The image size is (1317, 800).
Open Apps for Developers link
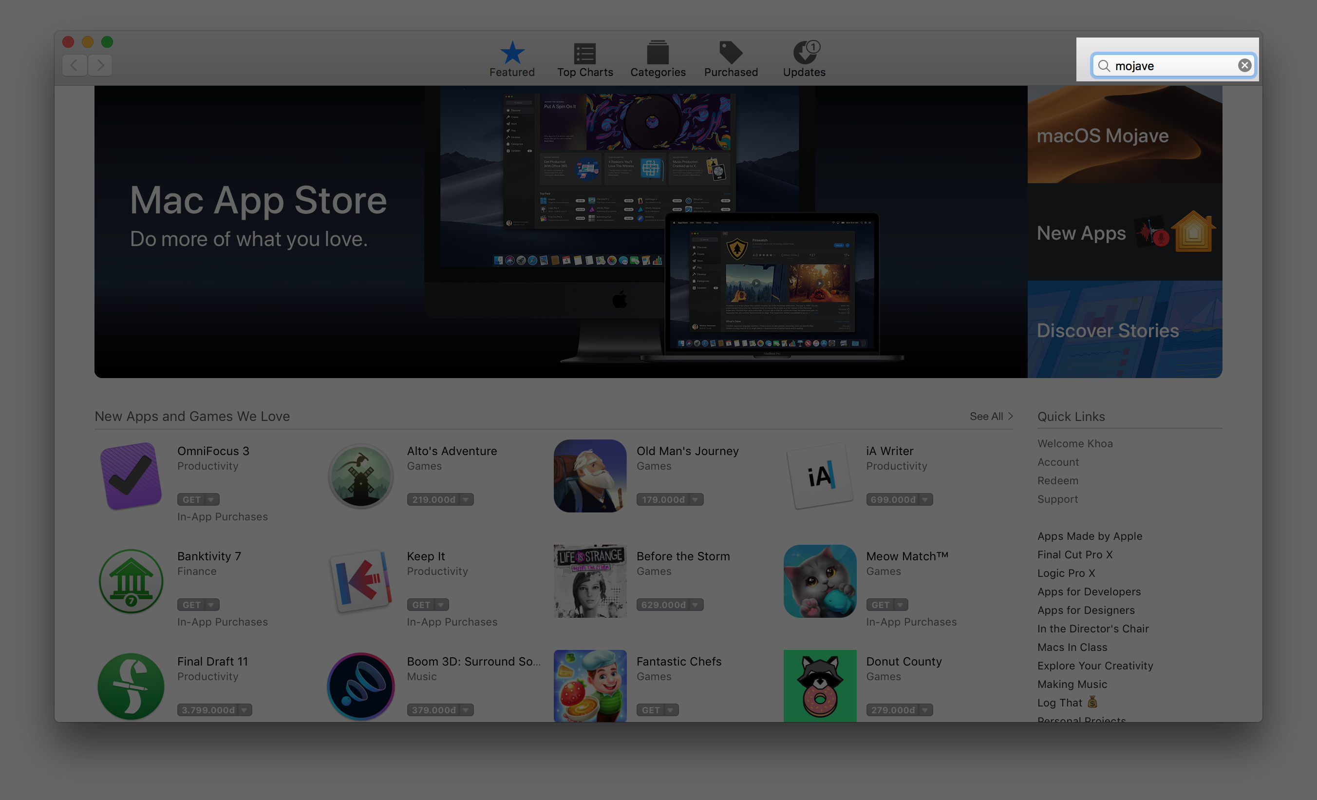point(1089,591)
